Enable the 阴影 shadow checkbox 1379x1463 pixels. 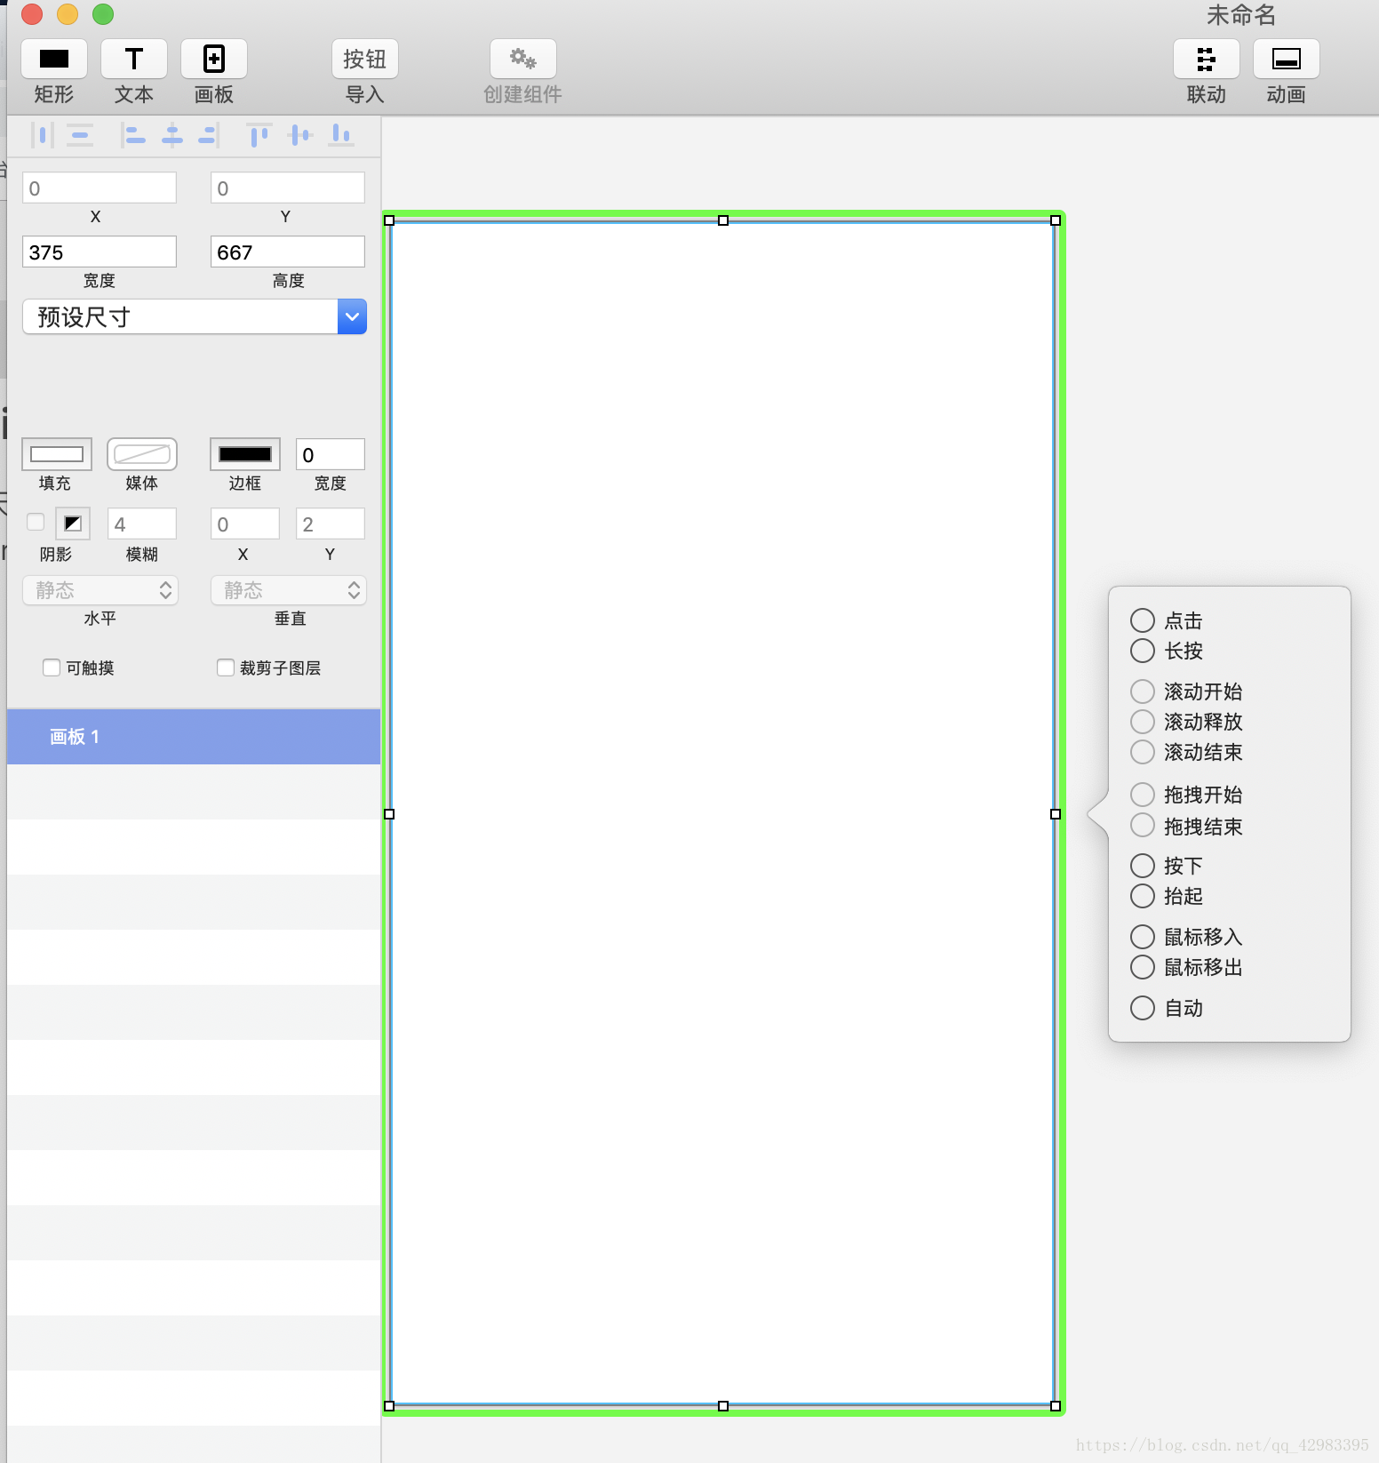tap(36, 522)
